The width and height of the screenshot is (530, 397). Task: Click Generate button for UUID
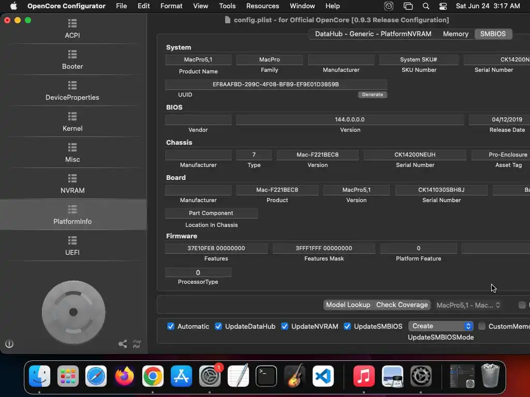click(372, 95)
